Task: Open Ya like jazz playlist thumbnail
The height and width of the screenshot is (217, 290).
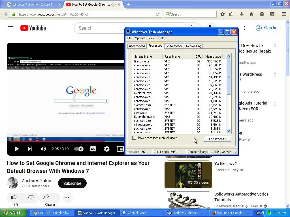Action: pos(188,175)
